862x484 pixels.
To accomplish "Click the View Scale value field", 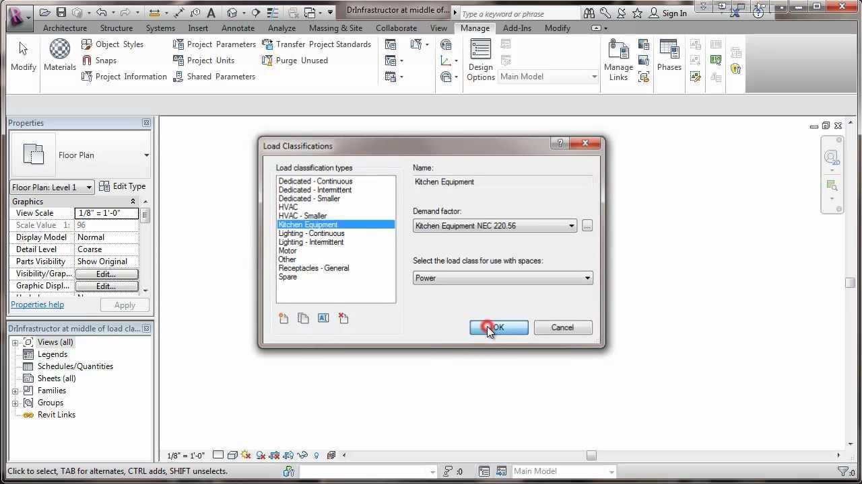I will click(106, 214).
